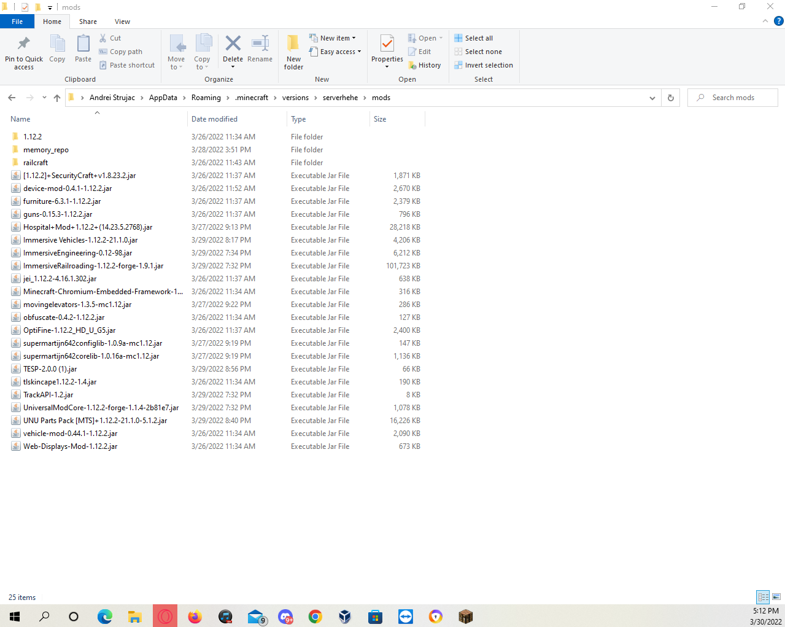Select the memory_repo folder

pos(46,150)
